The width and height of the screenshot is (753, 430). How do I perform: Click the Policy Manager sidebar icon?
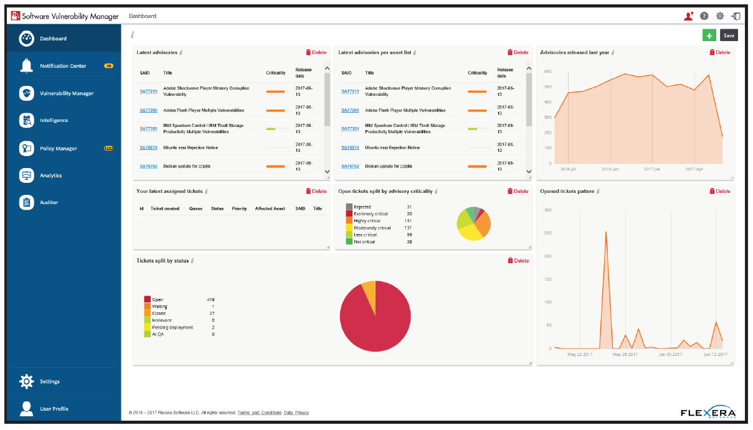coord(26,148)
